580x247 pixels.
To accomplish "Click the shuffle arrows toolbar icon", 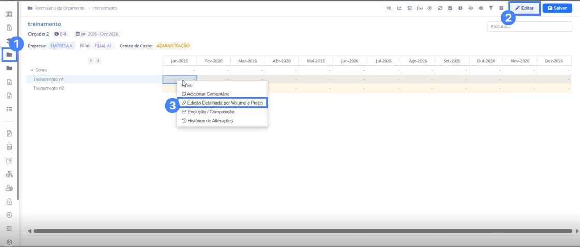I will click(389, 8).
